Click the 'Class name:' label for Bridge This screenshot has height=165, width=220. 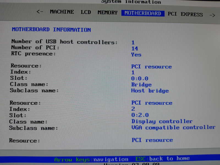click(29, 84)
